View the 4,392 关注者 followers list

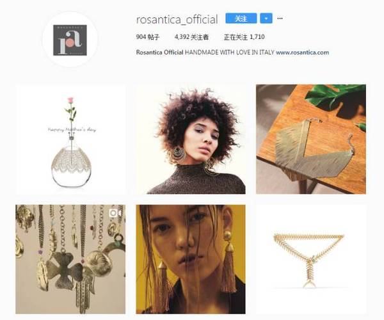pyautogui.click(x=191, y=37)
